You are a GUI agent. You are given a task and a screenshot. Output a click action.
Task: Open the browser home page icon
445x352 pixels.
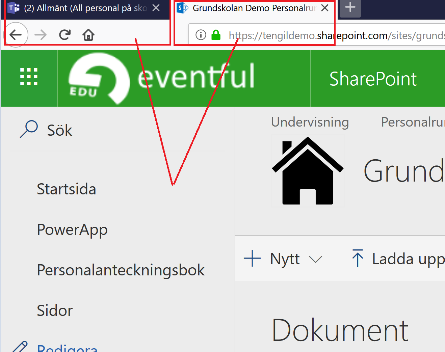point(88,35)
